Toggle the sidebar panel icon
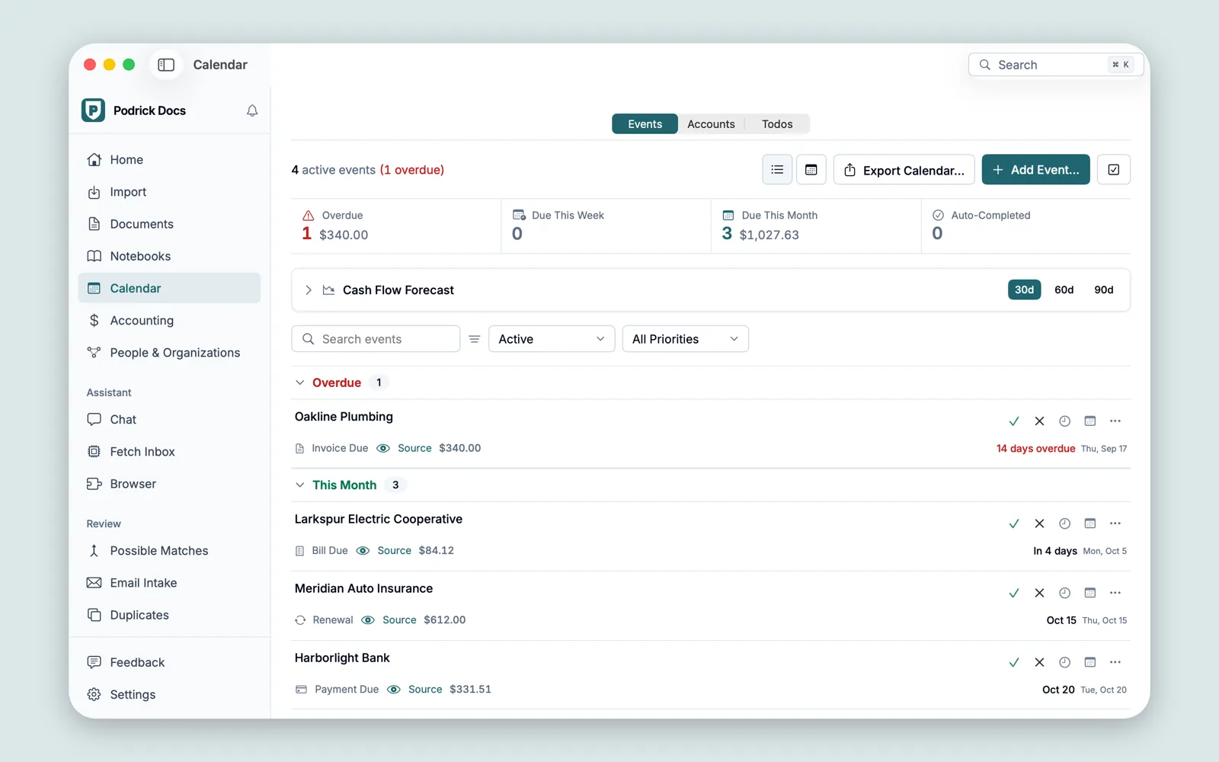The width and height of the screenshot is (1219, 762). [x=166, y=65]
